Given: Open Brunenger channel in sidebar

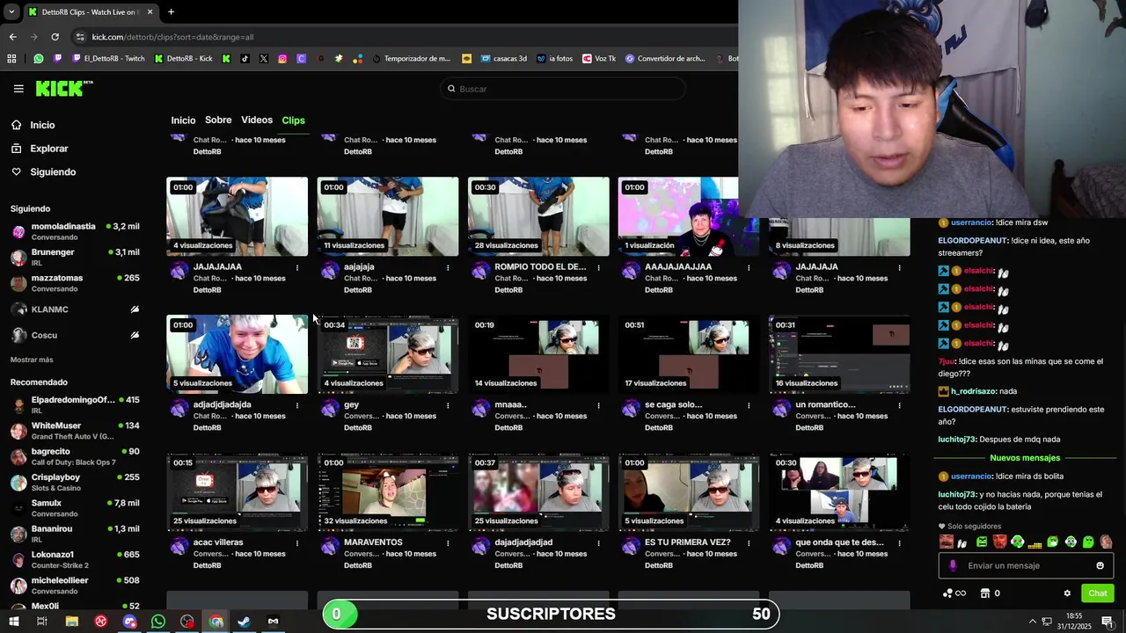Looking at the screenshot, I should 75,257.
